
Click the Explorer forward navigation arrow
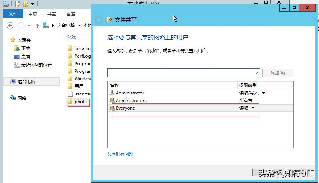21,26
